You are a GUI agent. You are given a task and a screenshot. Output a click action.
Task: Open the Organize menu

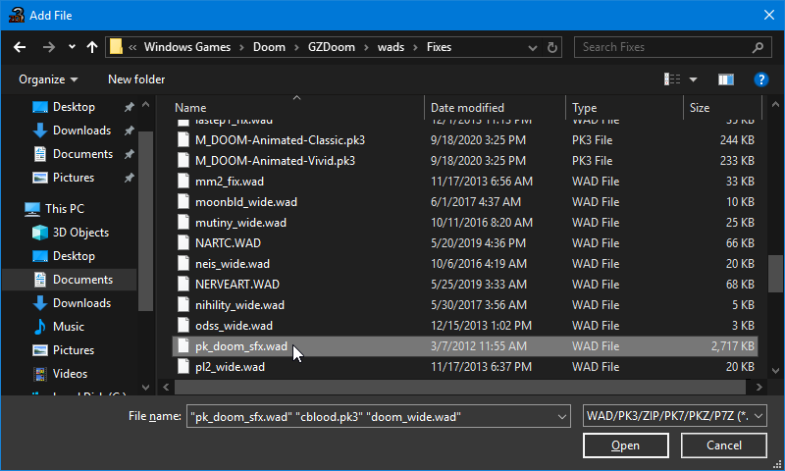47,79
